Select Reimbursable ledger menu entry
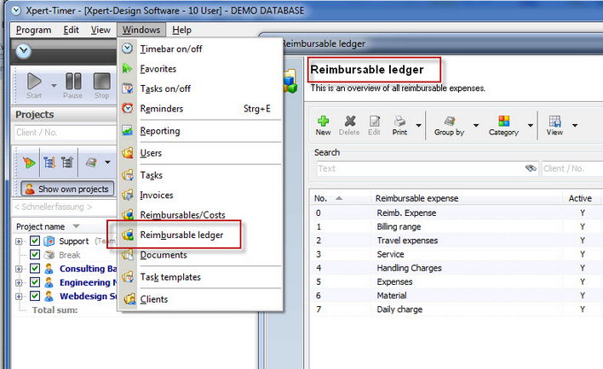The image size is (603, 369). (x=200, y=235)
